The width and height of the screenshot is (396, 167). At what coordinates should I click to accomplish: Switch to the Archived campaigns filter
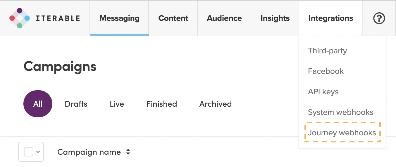coord(216,104)
